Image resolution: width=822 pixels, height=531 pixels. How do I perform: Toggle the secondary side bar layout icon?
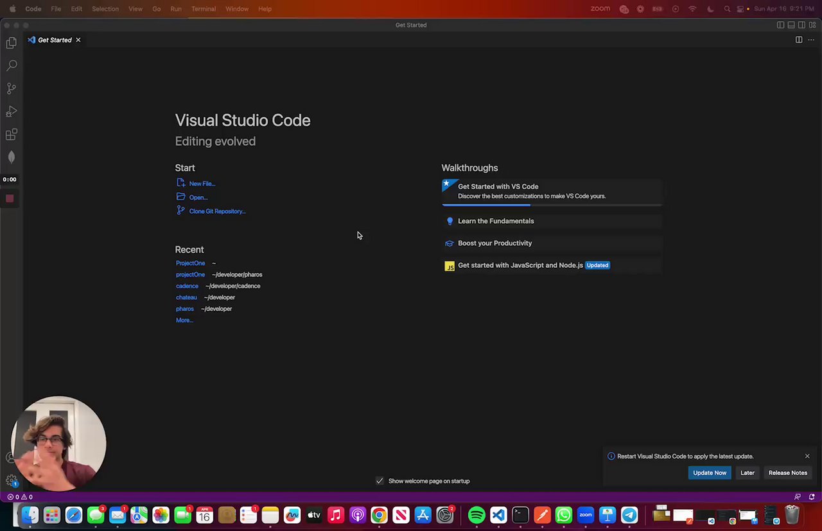click(x=802, y=25)
